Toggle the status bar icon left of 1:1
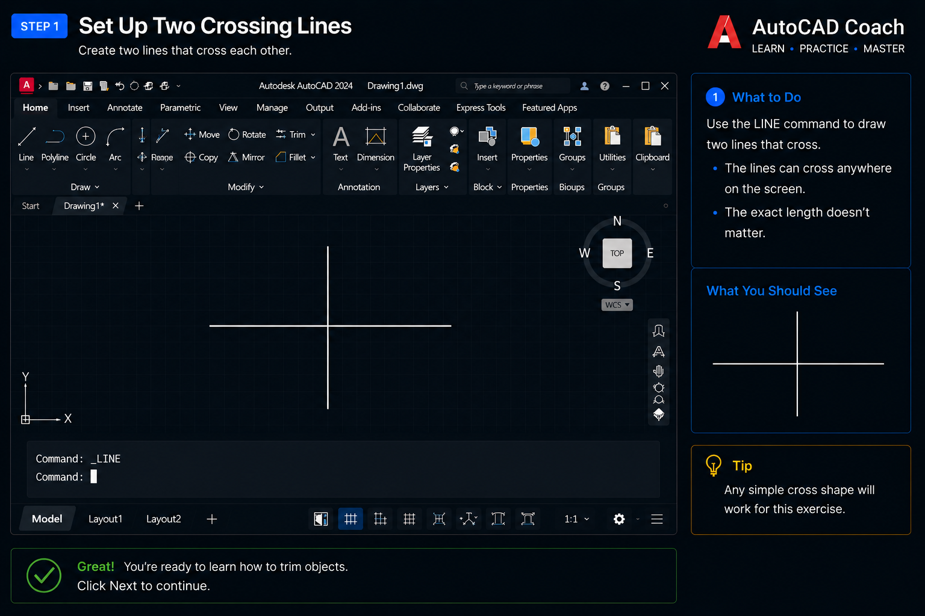 coord(528,519)
